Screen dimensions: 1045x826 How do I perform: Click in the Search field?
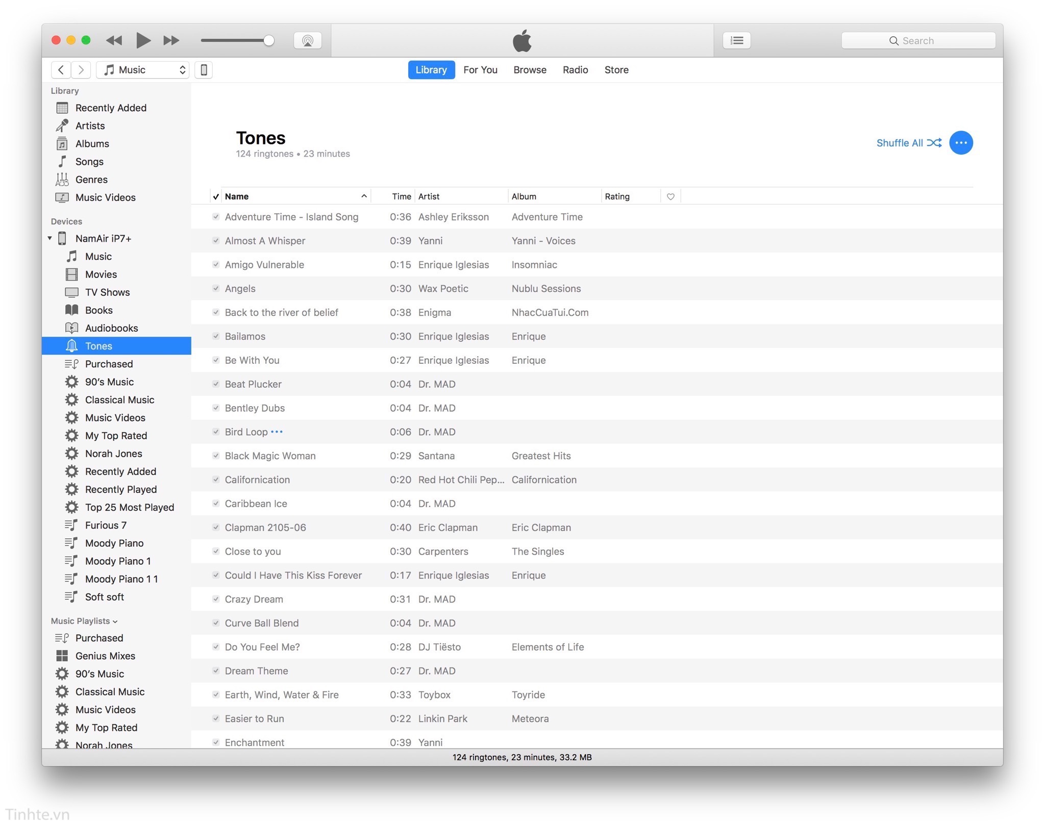click(x=918, y=41)
